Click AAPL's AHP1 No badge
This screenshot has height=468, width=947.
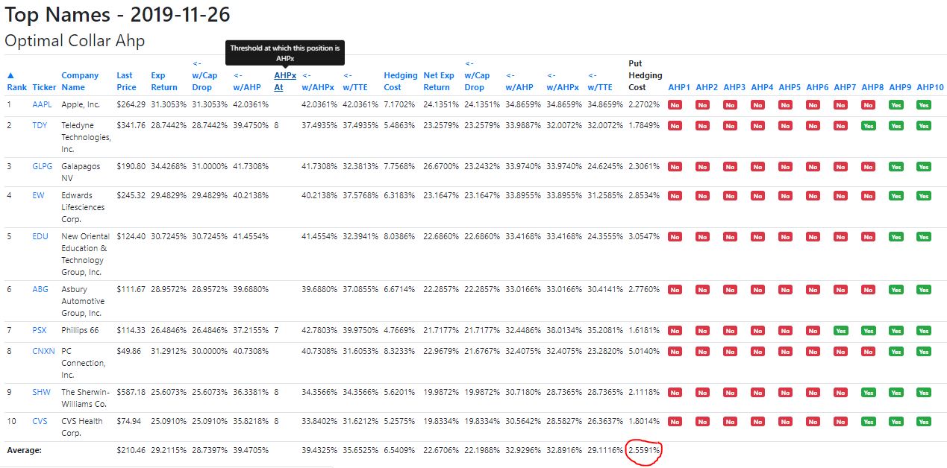pos(675,105)
